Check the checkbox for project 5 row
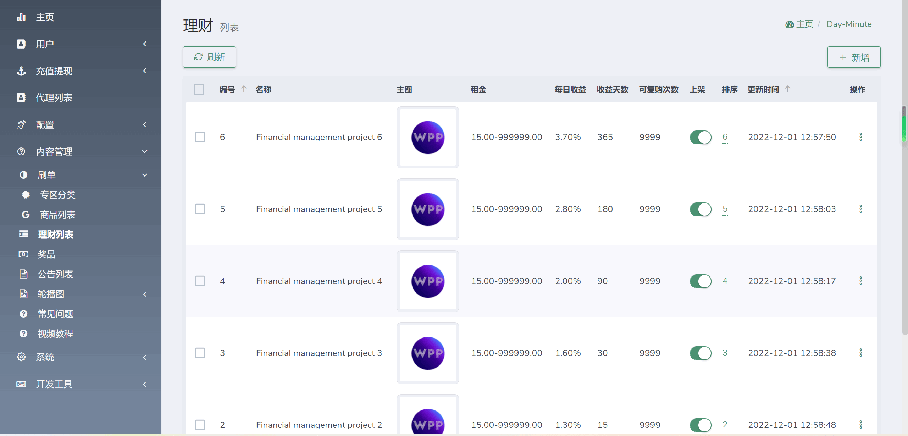The image size is (908, 436). point(200,209)
